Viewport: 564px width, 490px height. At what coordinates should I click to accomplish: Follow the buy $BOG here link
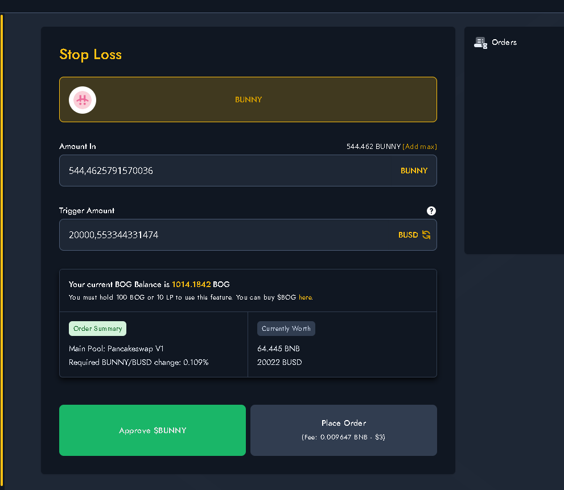point(306,297)
